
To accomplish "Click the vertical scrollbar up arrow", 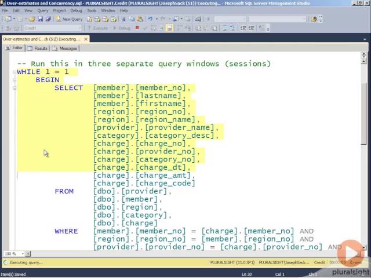I will coord(363,61).
